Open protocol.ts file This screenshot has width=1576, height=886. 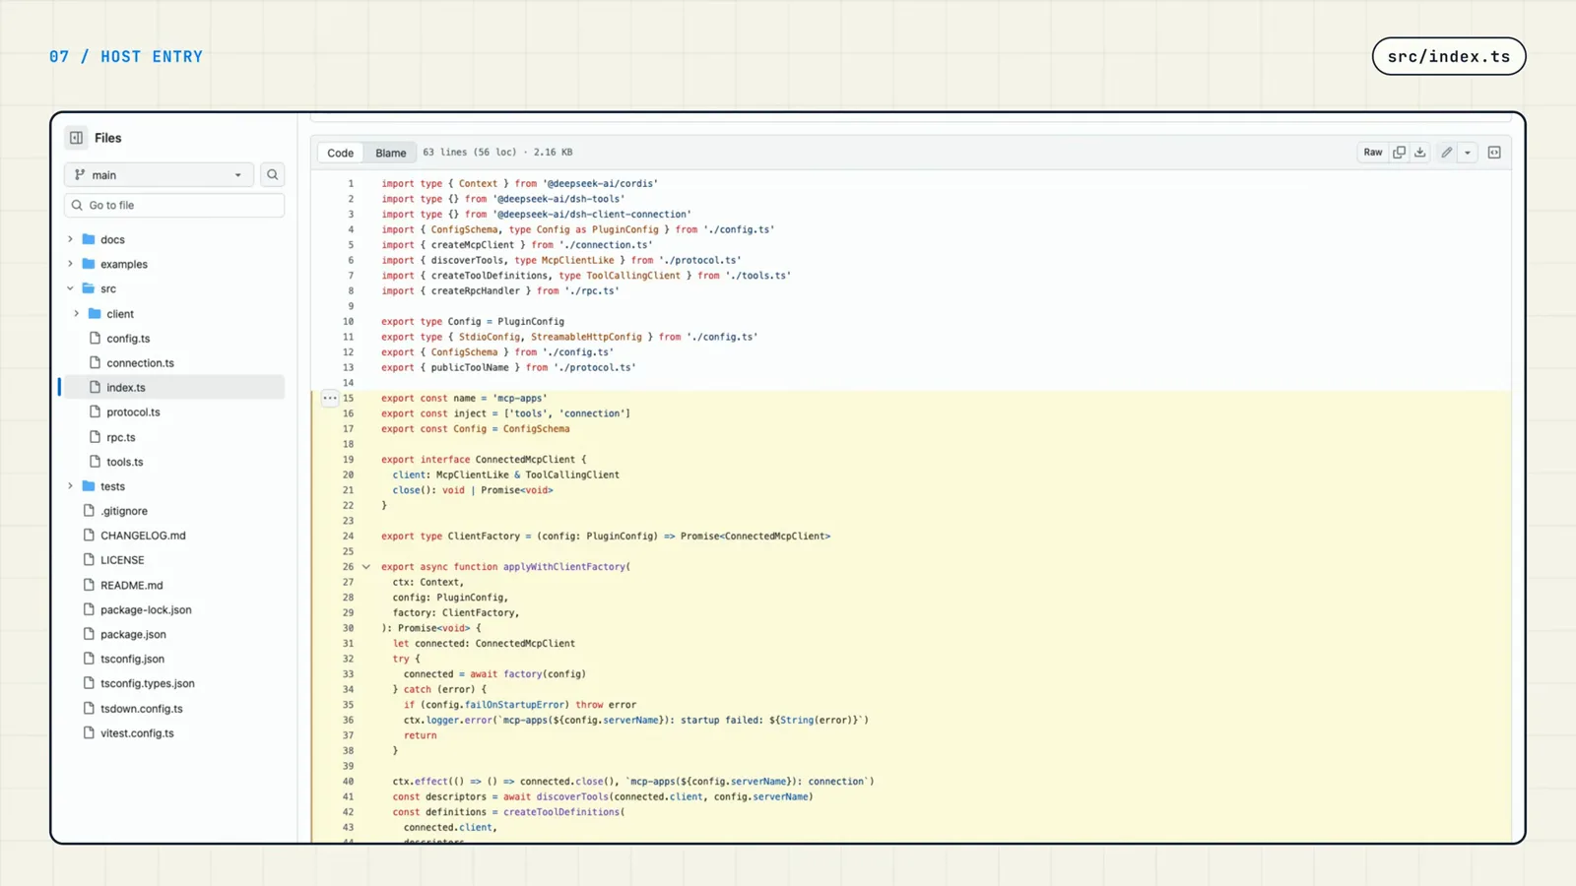(x=133, y=412)
